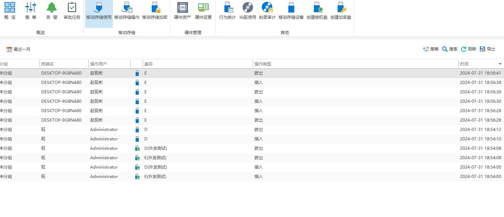Sort by the 盘符 column header
Screen dimensions: 504x217
point(198,64)
